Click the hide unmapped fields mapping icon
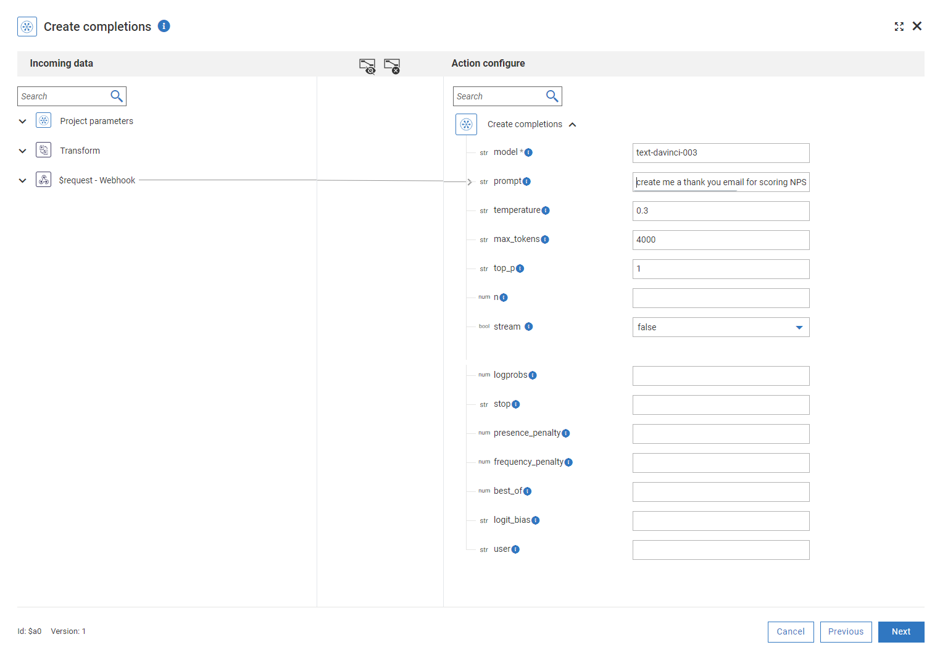 [367, 65]
